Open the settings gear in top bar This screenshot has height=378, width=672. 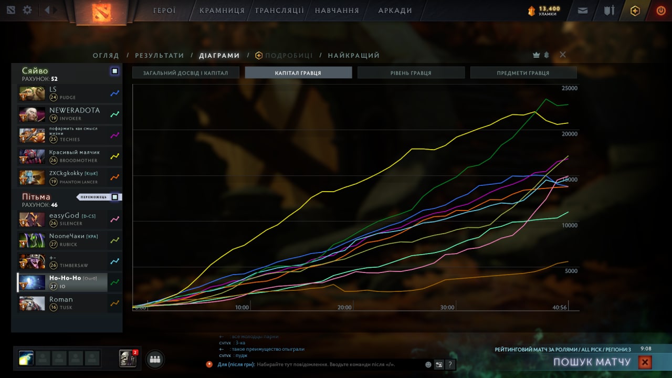tap(27, 10)
